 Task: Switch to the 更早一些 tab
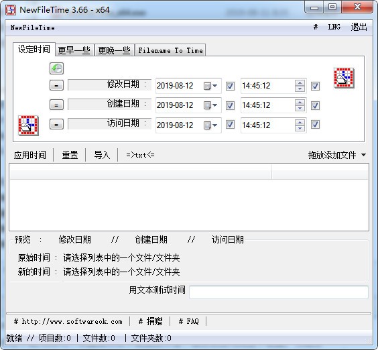pos(74,50)
